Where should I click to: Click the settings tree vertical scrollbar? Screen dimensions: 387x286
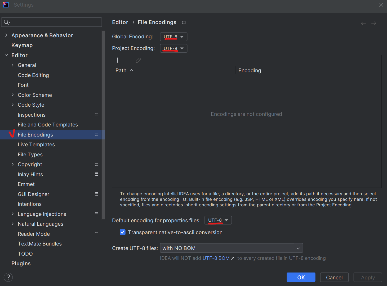(x=103, y=125)
